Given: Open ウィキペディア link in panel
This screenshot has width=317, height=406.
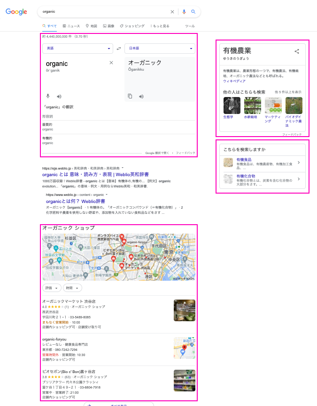Looking at the screenshot, I should tap(234, 81).
